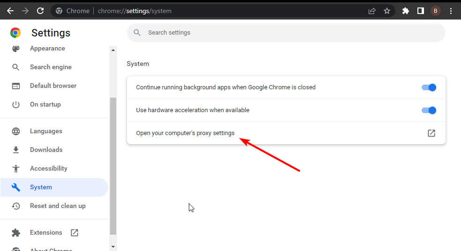This screenshot has height=251, width=461.
Task: Click the magnifier icon in Search settings
Action: [x=137, y=33]
